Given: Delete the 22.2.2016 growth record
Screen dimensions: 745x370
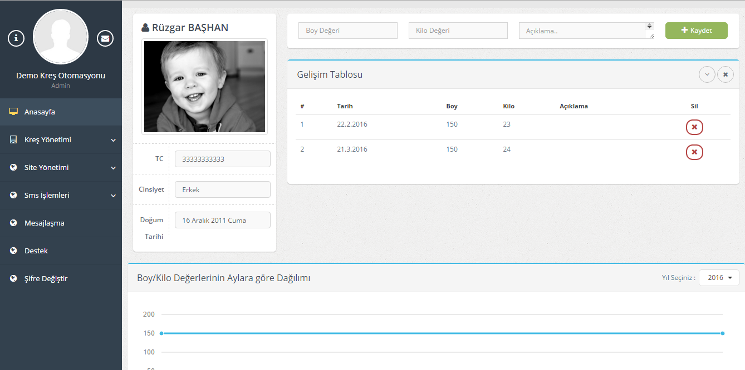Looking at the screenshot, I should pyautogui.click(x=694, y=127).
